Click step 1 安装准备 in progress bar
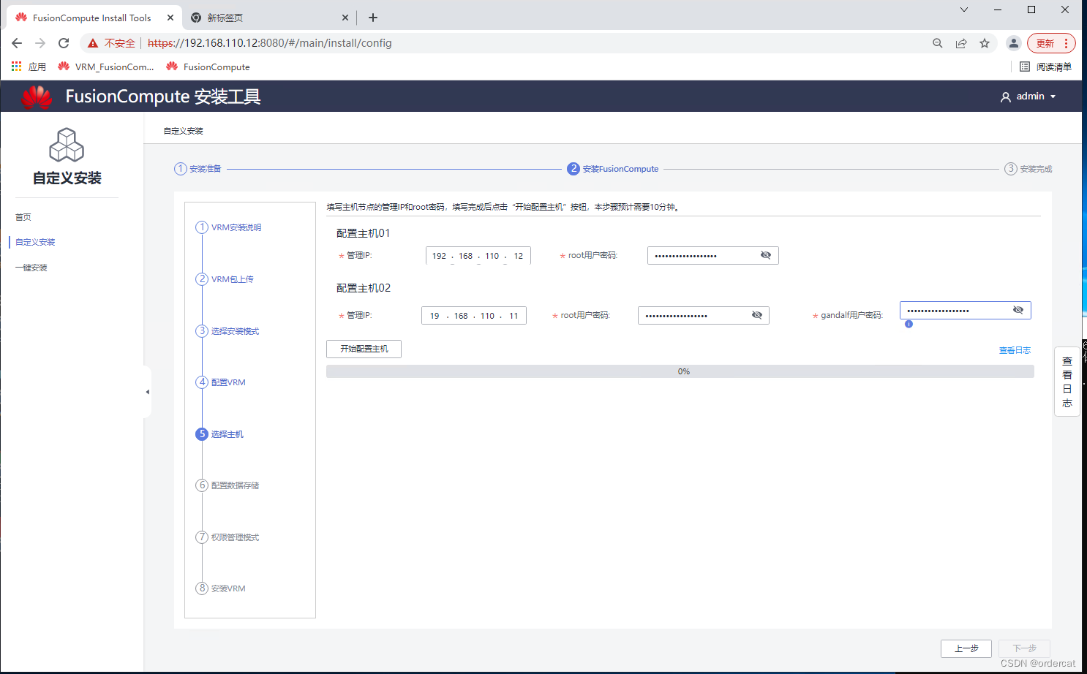Image resolution: width=1087 pixels, height=674 pixels. coord(198,169)
